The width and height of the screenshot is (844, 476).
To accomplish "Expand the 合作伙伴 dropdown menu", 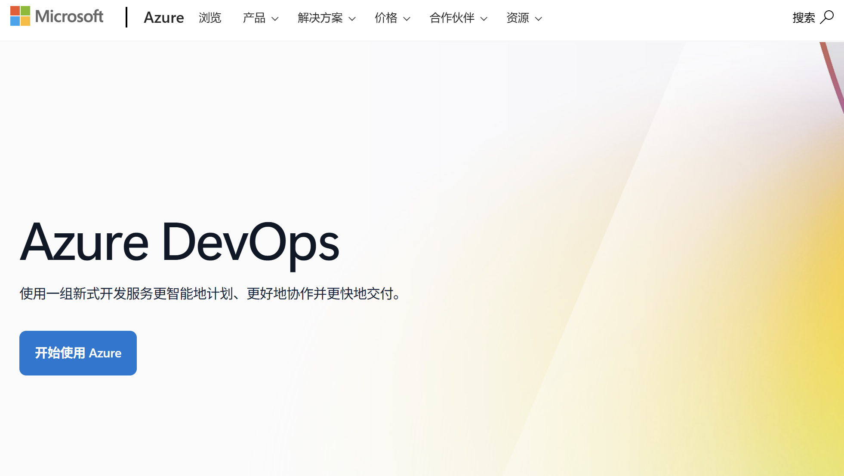I will point(458,18).
